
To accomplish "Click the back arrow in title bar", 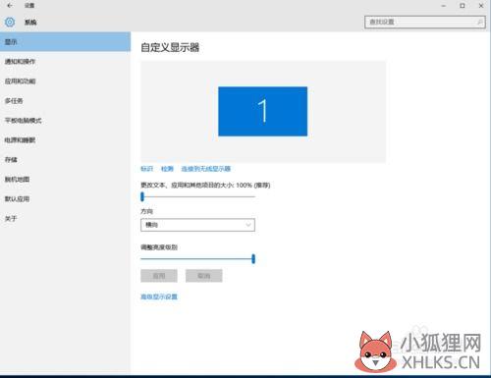I will click(x=10, y=6).
